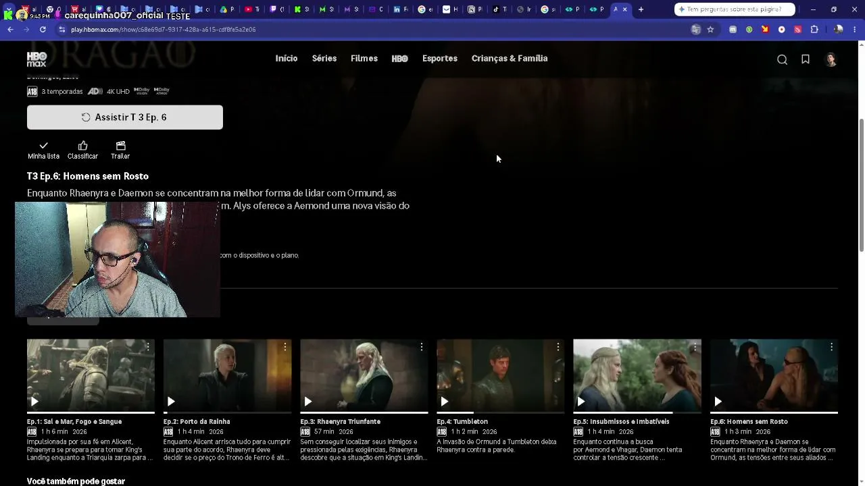The width and height of the screenshot is (865, 486).
Task: Click the Assistir T 3 Ep. 6 button
Action: [x=125, y=117]
